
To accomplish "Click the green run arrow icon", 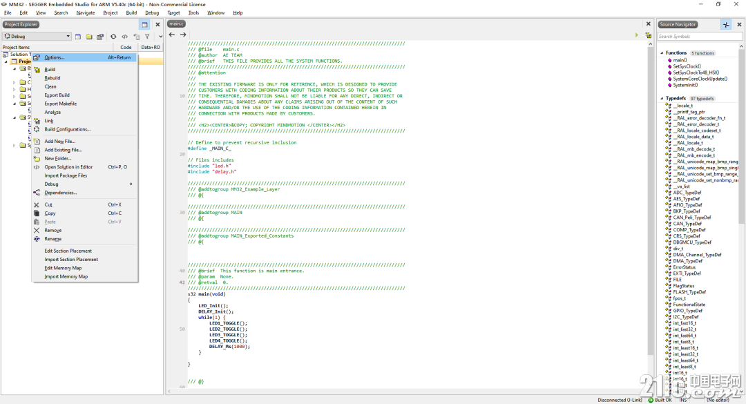I will click(637, 35).
